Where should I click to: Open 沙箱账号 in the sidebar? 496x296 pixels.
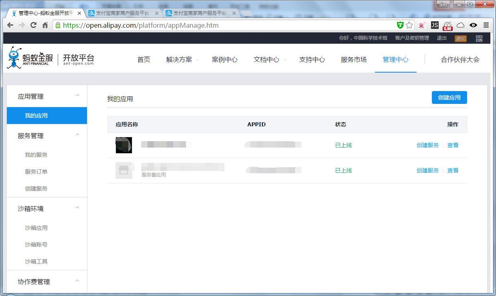click(x=36, y=245)
